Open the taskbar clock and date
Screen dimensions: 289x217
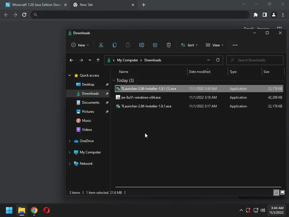276,210
